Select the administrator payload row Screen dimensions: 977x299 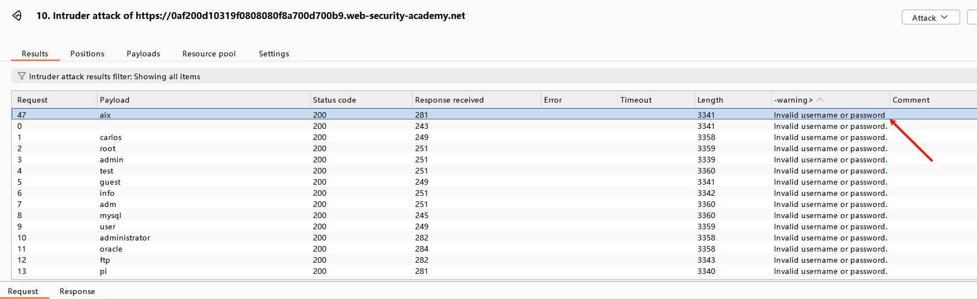125,238
